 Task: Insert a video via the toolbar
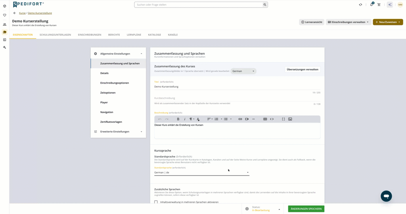pos(247,119)
